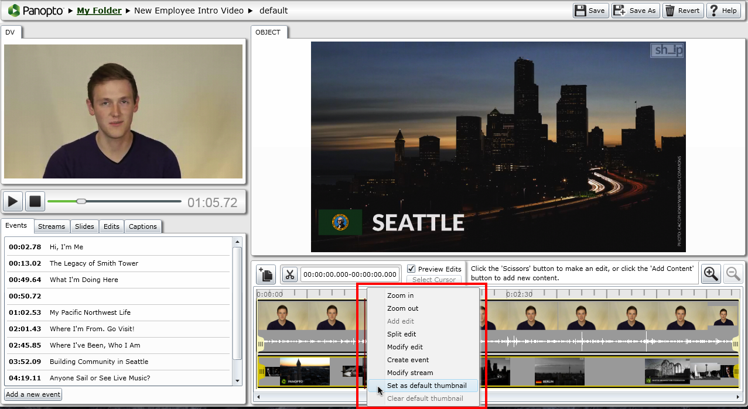Click the Panopto logo
This screenshot has height=409, width=748.
pyautogui.click(x=36, y=11)
